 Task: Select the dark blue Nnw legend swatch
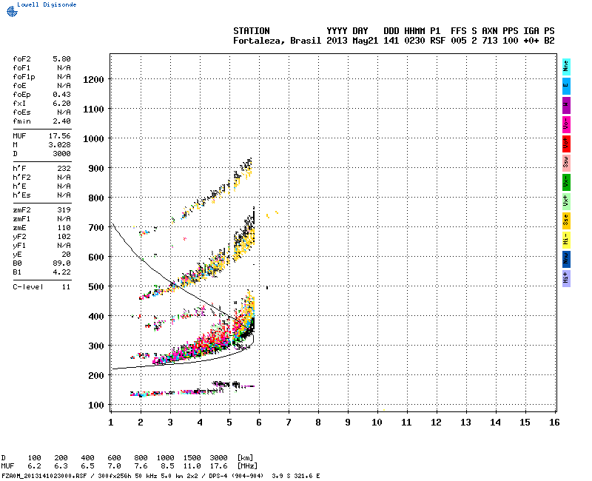[x=566, y=260]
